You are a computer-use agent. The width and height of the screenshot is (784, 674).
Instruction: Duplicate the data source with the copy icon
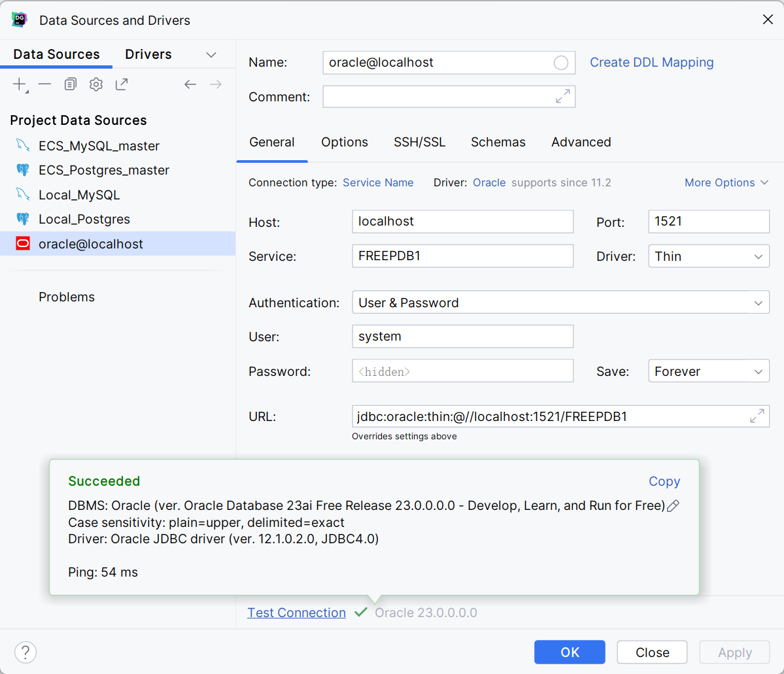tap(71, 84)
